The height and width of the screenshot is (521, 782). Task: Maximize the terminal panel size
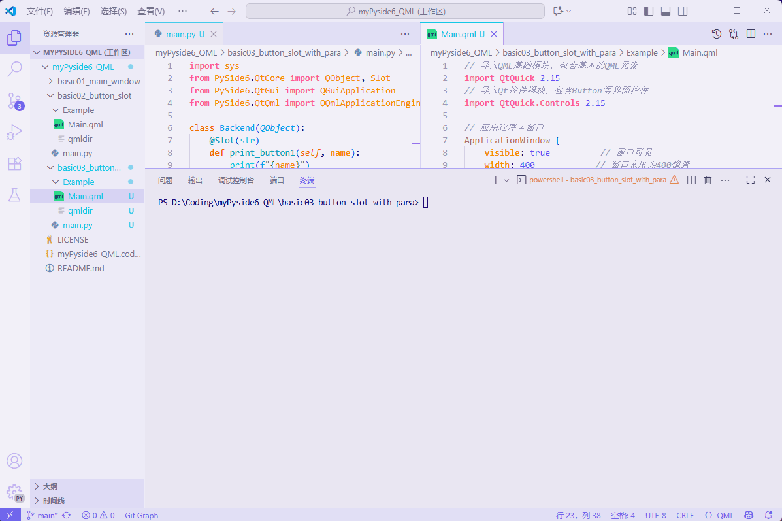coord(750,180)
